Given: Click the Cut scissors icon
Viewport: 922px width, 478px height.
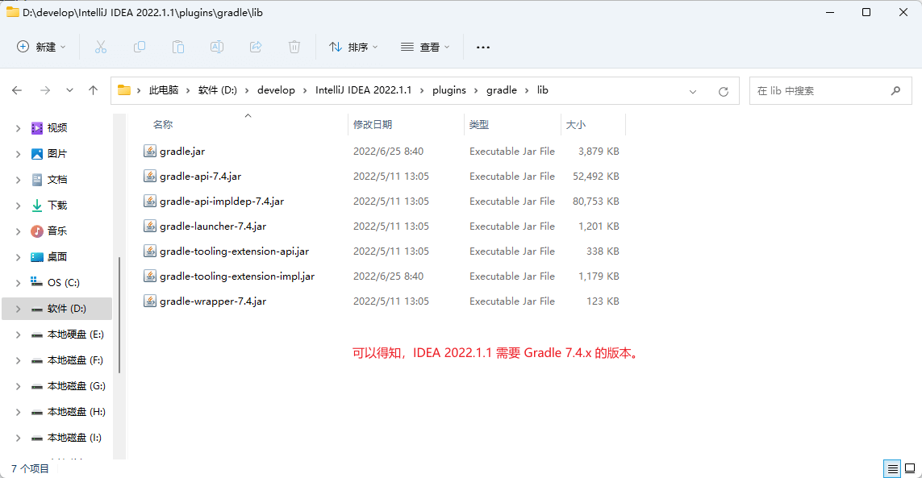Looking at the screenshot, I should (x=101, y=47).
